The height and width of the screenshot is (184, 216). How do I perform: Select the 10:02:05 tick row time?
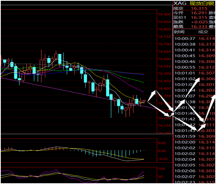pos(185,165)
